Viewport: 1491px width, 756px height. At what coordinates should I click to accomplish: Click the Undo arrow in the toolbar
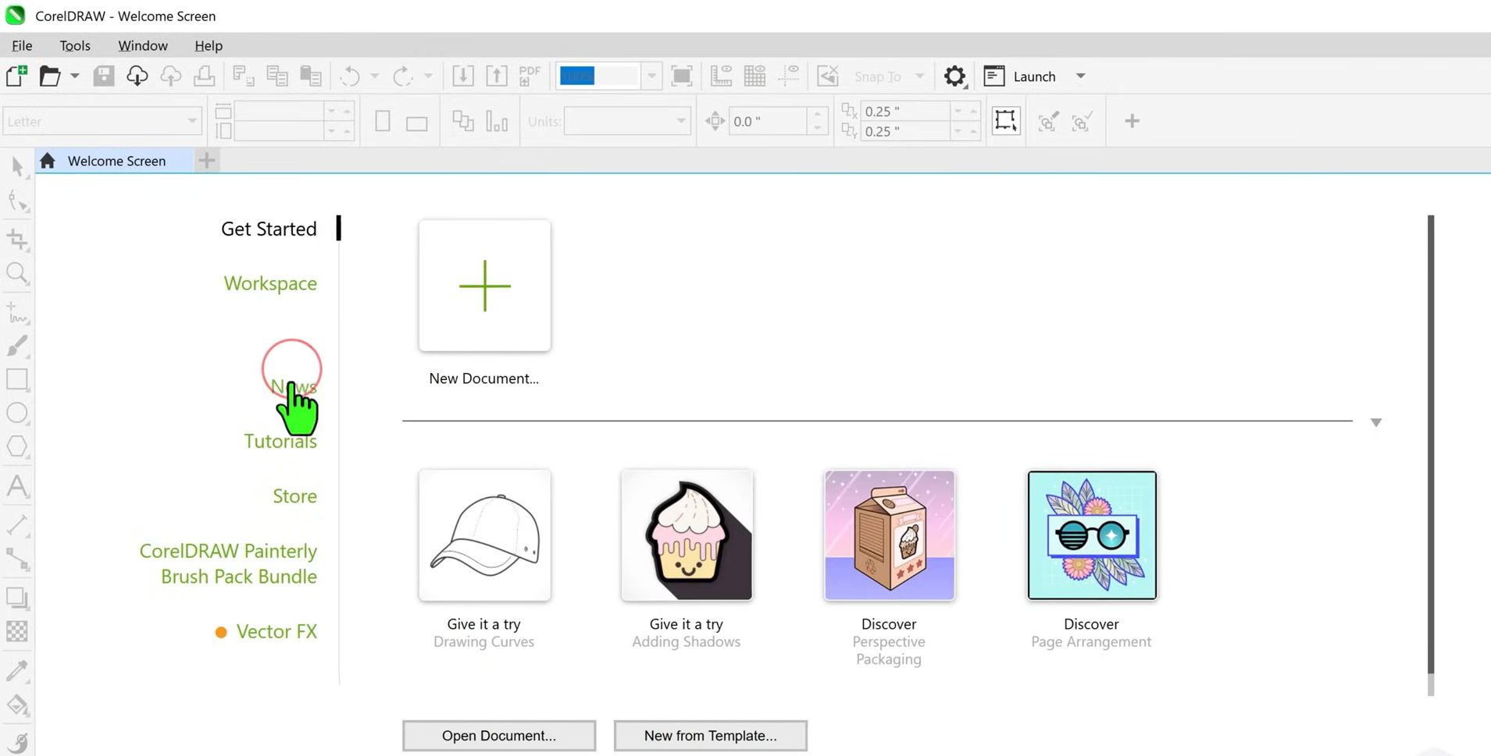click(351, 75)
